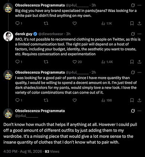Click derek guy's profile avatar
Viewport: 145px width, 157px height.
[8, 36]
